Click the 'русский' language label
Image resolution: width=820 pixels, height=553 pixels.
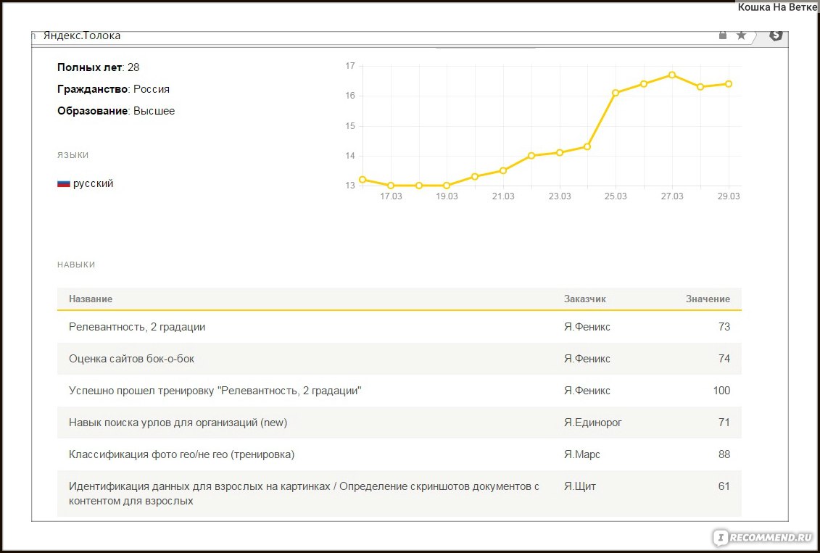click(93, 184)
